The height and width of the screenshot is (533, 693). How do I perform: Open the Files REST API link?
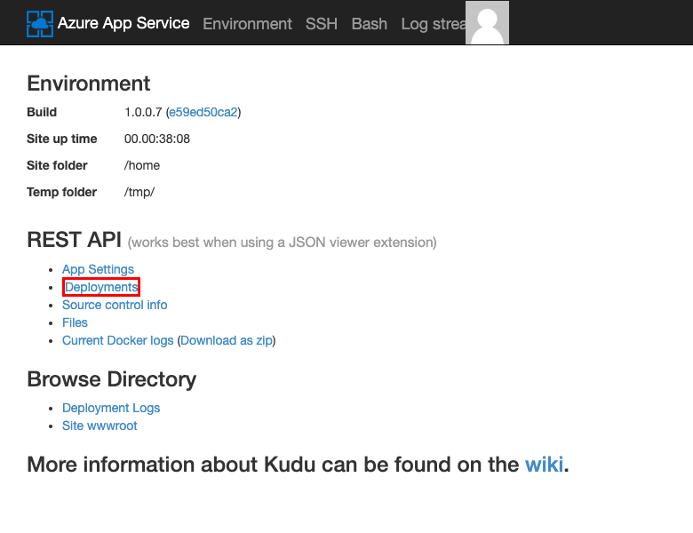[x=75, y=322]
